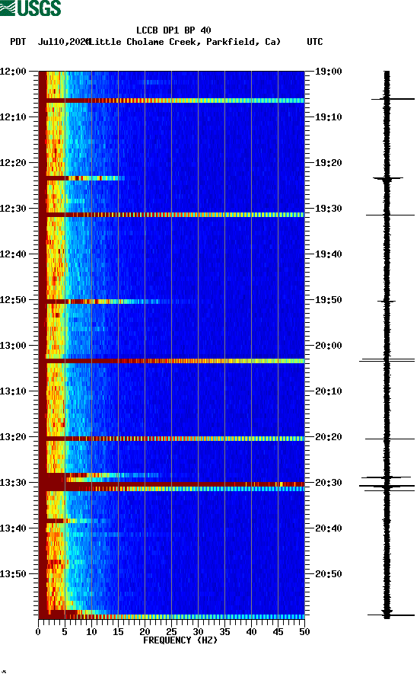Click the '12:20' PDT time label
Screen dimensions: 420x680
pyautogui.click(x=13, y=163)
